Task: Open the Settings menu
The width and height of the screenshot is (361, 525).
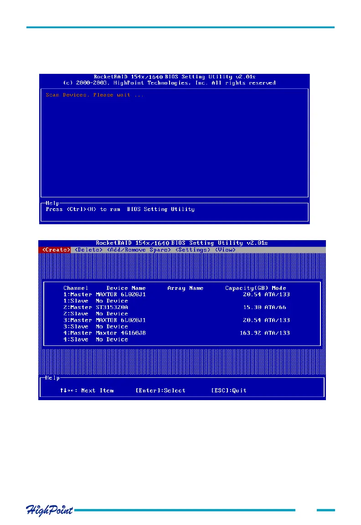Action: [192, 250]
